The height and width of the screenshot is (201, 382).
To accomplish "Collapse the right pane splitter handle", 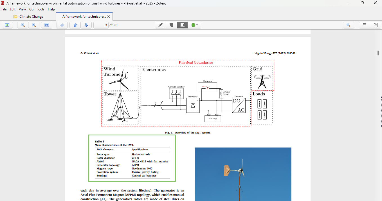I will [381, 111].
